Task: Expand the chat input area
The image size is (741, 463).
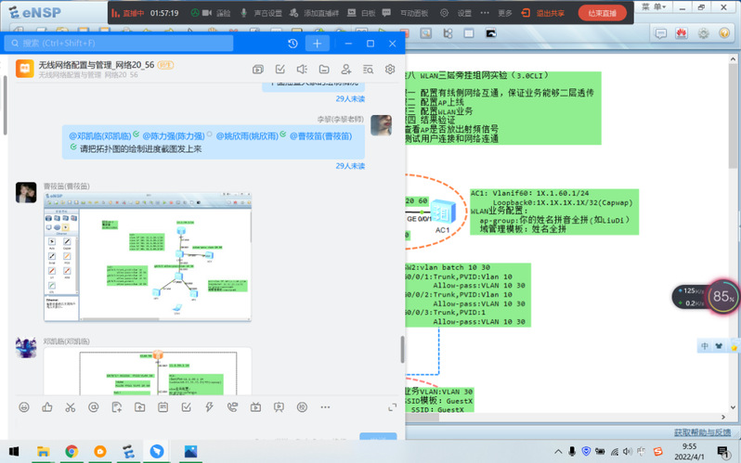Action: click(391, 406)
